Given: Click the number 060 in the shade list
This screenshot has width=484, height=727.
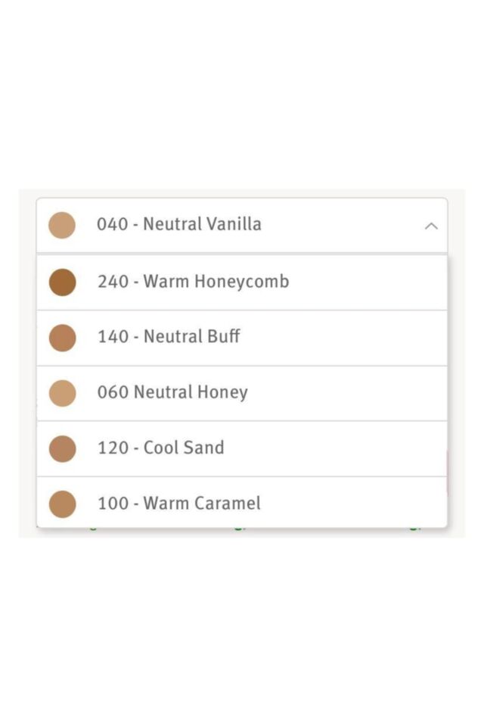Looking at the screenshot, I should tap(113, 392).
